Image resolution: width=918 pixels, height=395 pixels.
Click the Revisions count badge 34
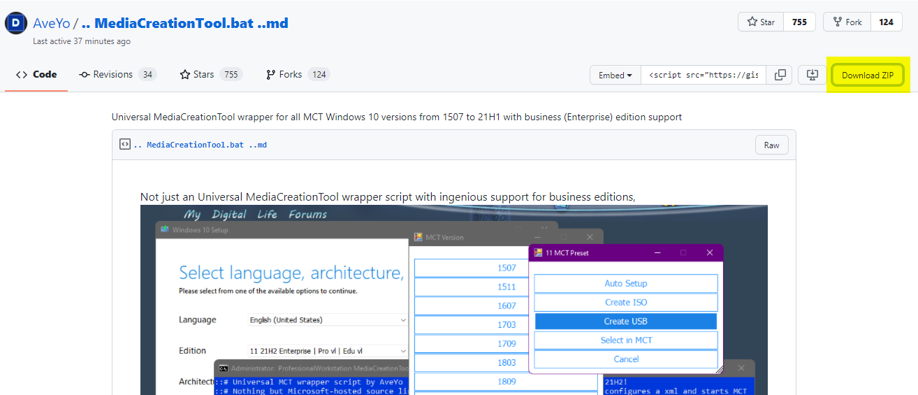tap(147, 74)
